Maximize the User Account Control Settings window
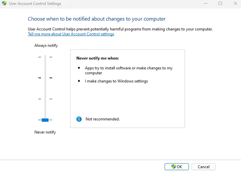This screenshot has width=241, height=178. [220, 3]
